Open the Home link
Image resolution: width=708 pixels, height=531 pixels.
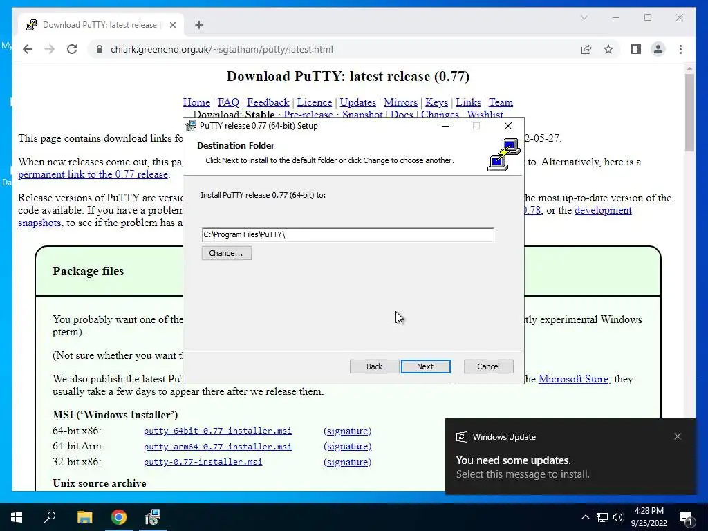click(196, 102)
